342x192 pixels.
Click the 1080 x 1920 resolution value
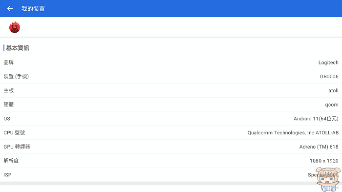[x=324, y=161]
